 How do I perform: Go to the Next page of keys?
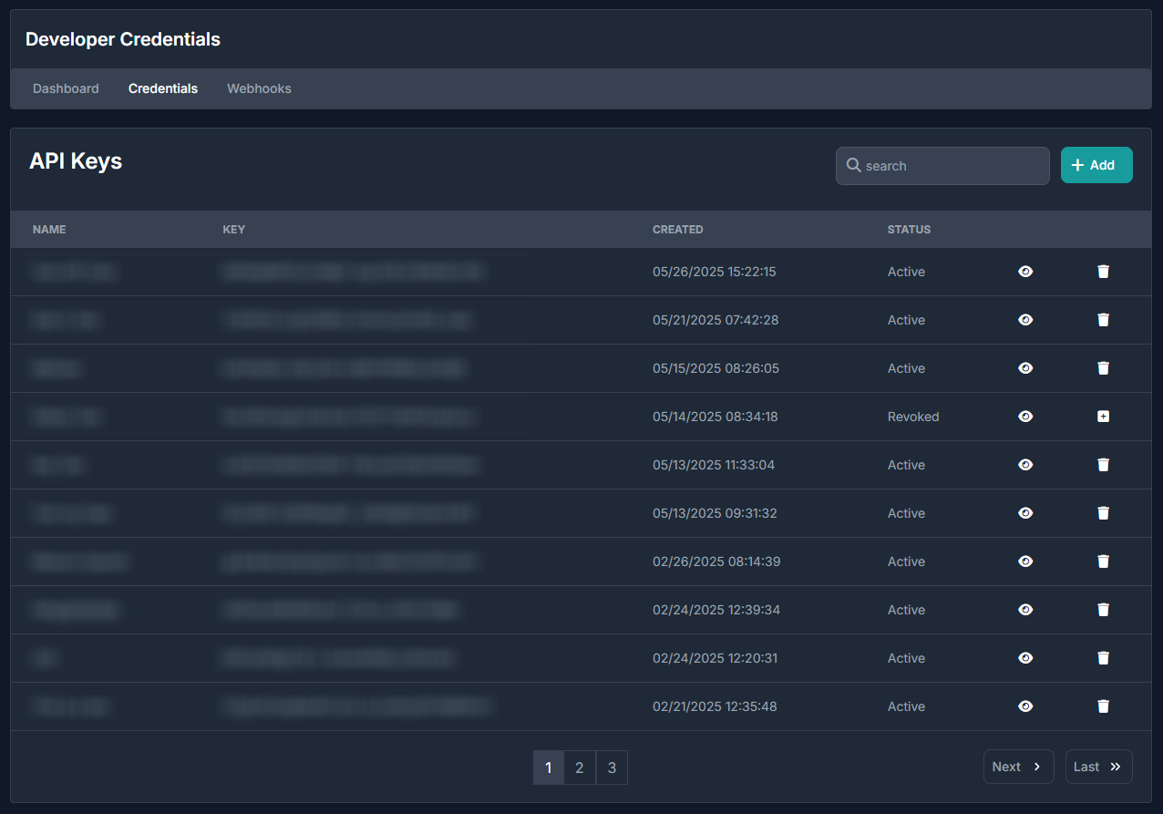coord(1018,767)
